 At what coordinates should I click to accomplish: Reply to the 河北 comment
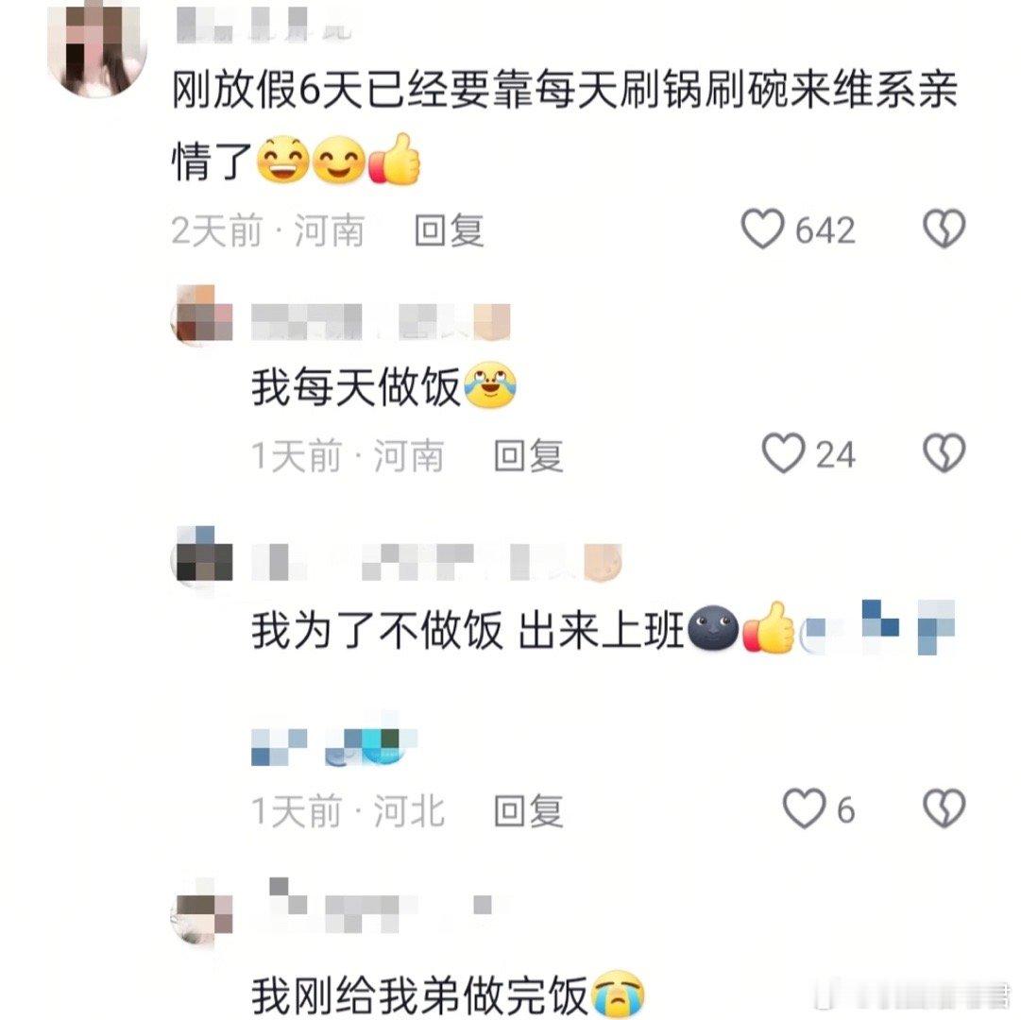(x=529, y=811)
